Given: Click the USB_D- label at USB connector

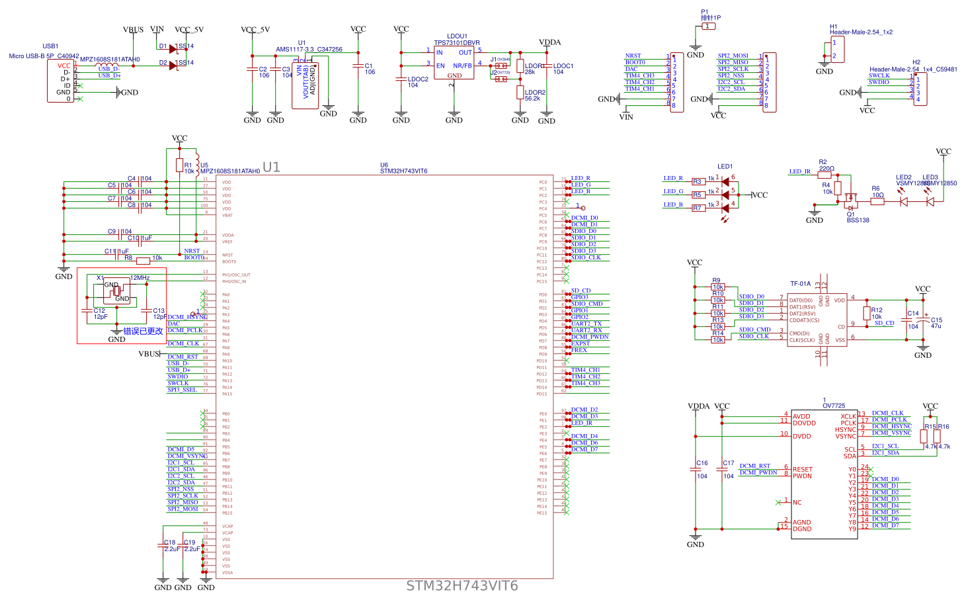Looking at the screenshot, I should click(x=109, y=69).
